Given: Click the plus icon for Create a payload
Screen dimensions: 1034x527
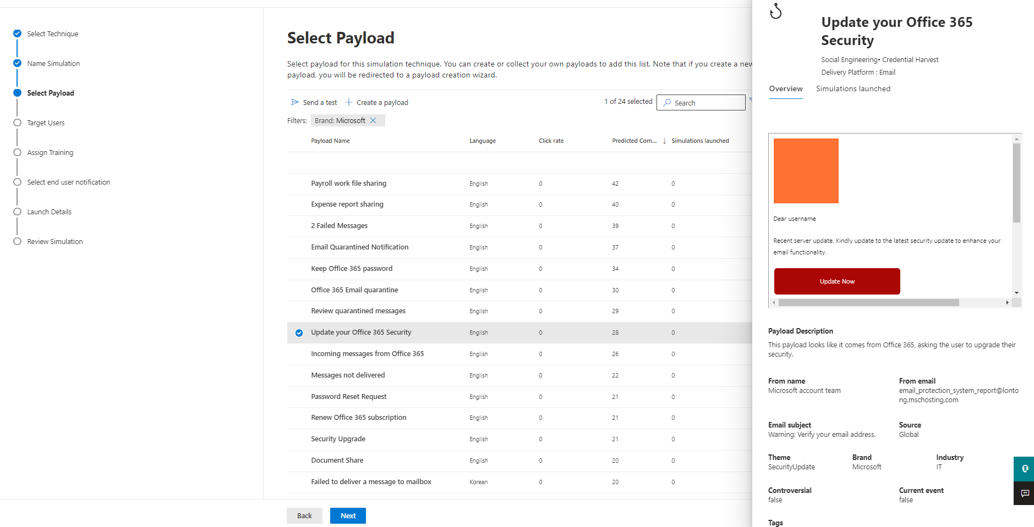Looking at the screenshot, I should coord(349,102).
